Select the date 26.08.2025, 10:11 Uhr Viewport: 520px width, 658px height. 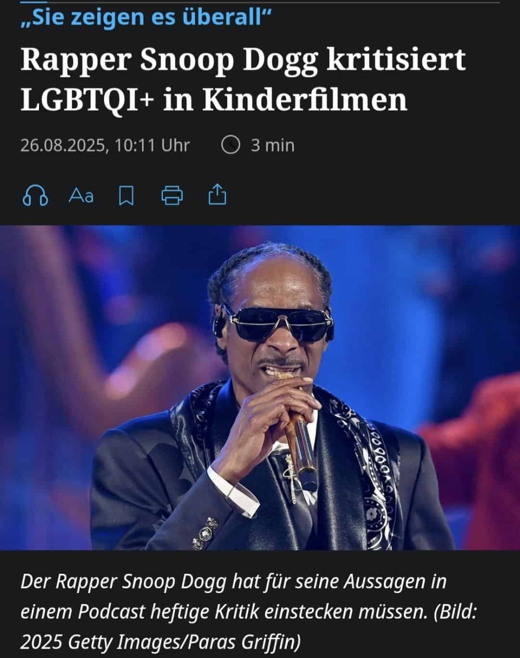105,145
